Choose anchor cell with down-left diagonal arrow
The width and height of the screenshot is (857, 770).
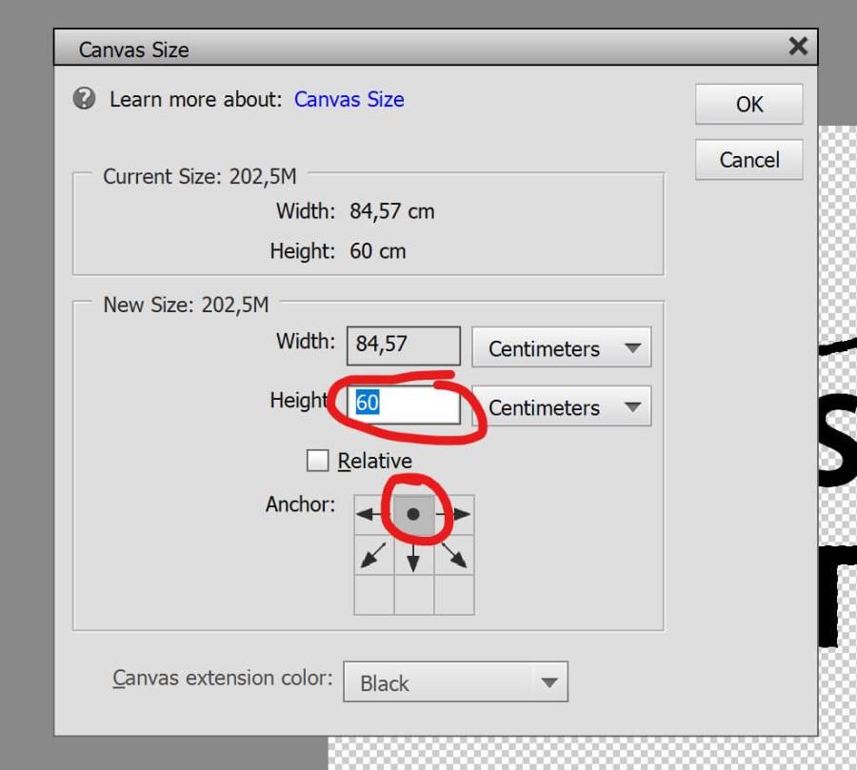(x=373, y=556)
